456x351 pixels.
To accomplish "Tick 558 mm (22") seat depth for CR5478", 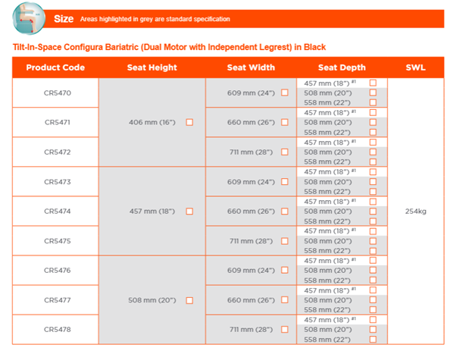I will [x=373, y=340].
